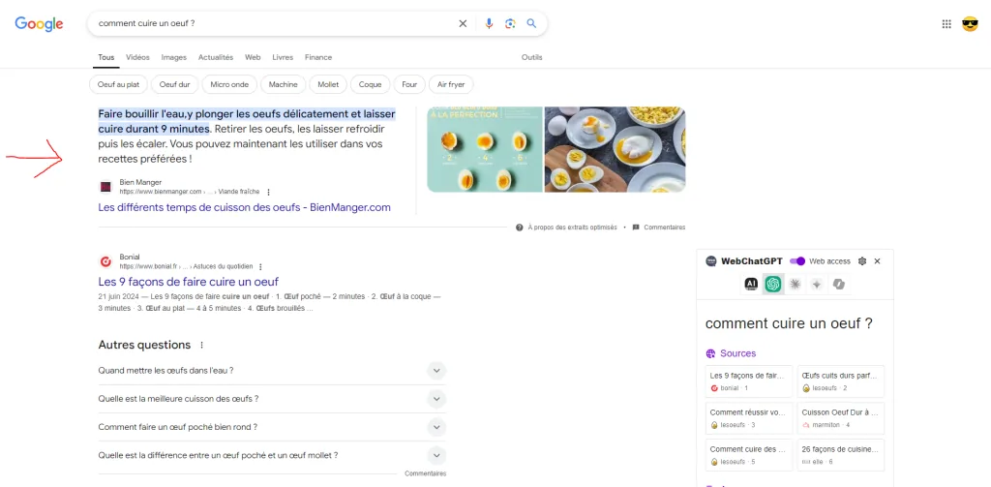Click the Sources heading in WebChatGPT

[737, 353]
